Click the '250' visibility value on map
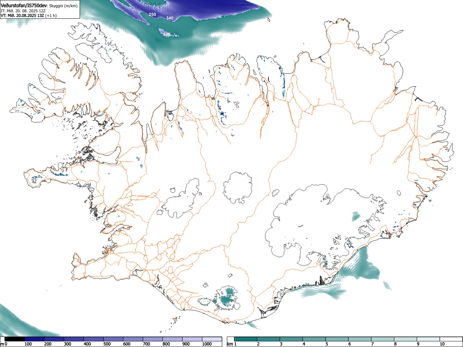Screen dimensions: 463x347 (x=153, y=14)
